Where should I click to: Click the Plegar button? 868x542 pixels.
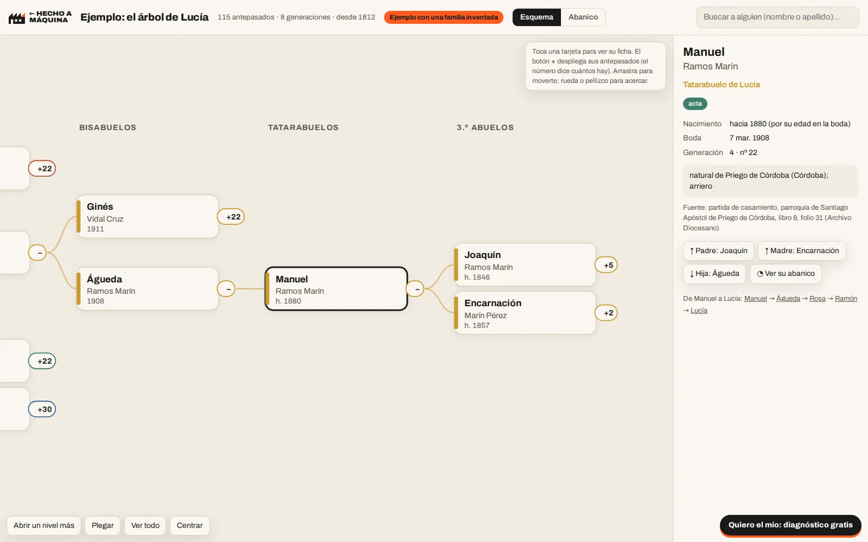pos(103,526)
